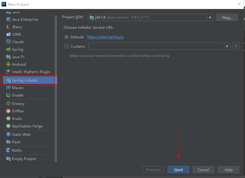The height and width of the screenshot is (178, 245).
Task: Click the network connection notice text
Action: [x=120, y=56]
